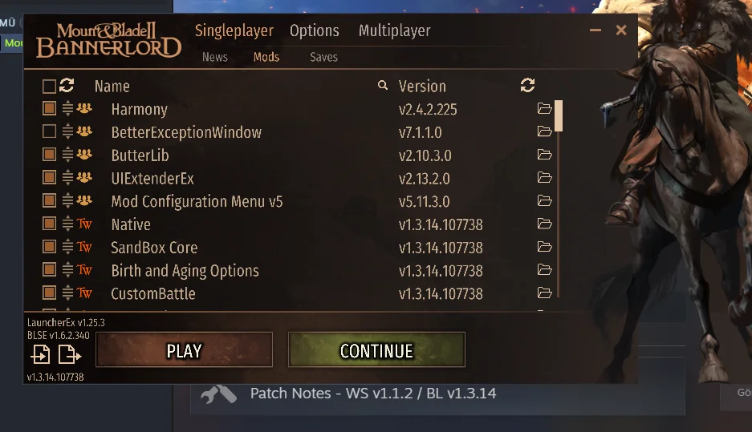Enable the BetterExceptionWindow checkbox

tap(49, 131)
